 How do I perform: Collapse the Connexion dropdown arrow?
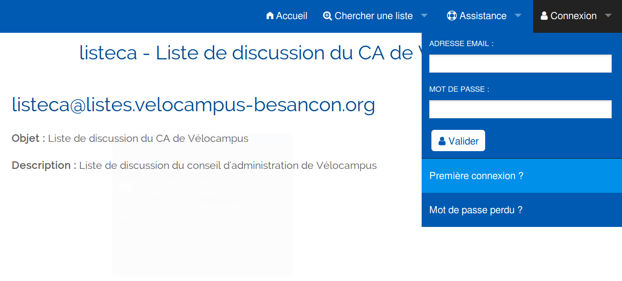pyautogui.click(x=608, y=16)
